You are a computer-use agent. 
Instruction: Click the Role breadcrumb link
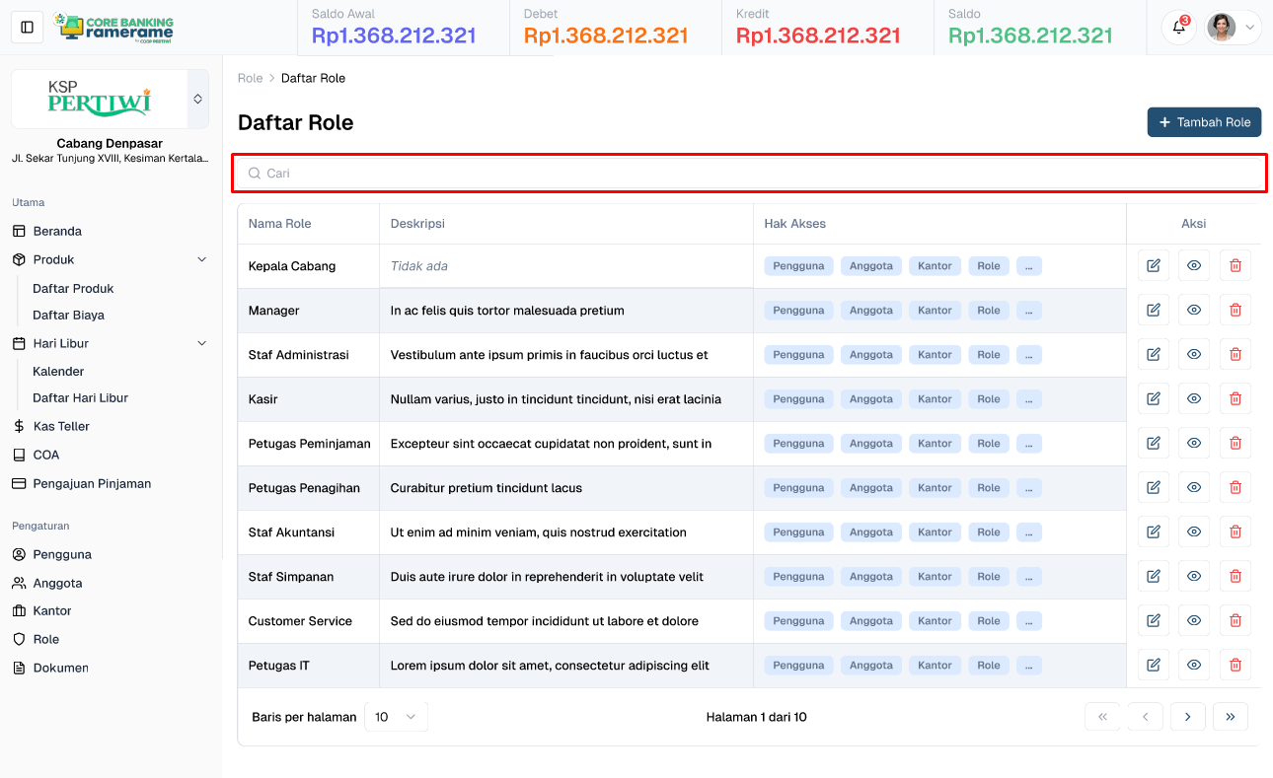pyautogui.click(x=250, y=78)
